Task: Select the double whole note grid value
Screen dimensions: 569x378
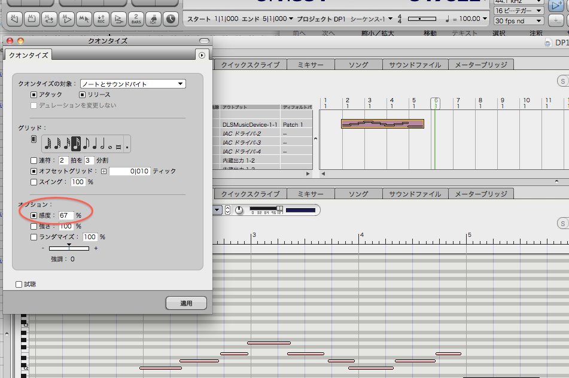Action: (x=118, y=147)
